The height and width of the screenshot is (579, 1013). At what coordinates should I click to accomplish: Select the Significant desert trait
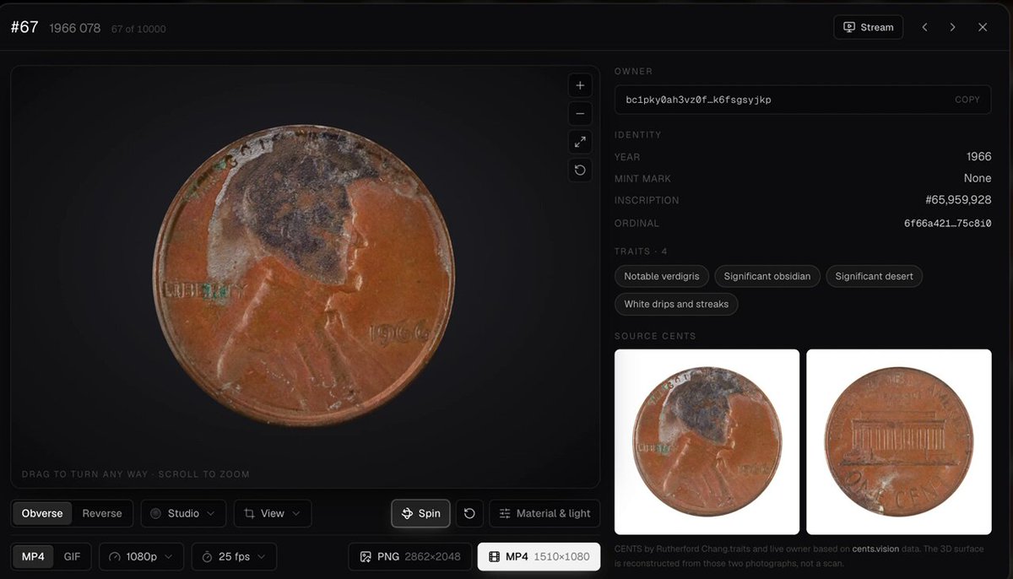point(875,276)
